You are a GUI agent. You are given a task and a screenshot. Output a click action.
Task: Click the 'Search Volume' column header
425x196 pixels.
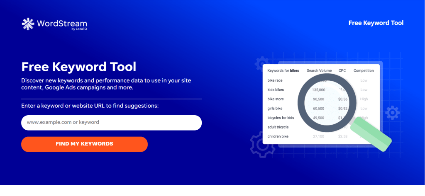click(x=319, y=71)
